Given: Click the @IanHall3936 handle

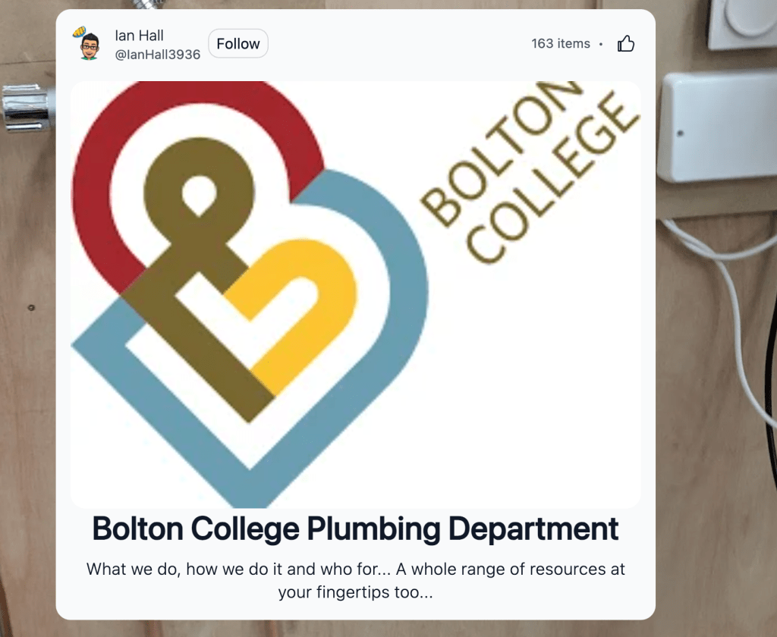Looking at the screenshot, I should pyautogui.click(x=157, y=55).
